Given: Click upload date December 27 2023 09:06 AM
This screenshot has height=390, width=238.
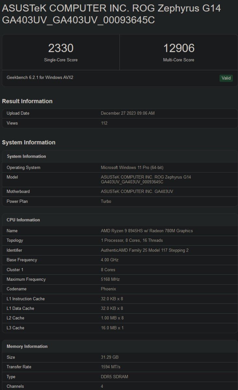Looking at the screenshot, I should point(128,113).
